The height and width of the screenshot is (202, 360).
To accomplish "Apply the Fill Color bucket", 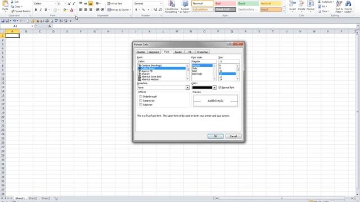I will 65,10.
